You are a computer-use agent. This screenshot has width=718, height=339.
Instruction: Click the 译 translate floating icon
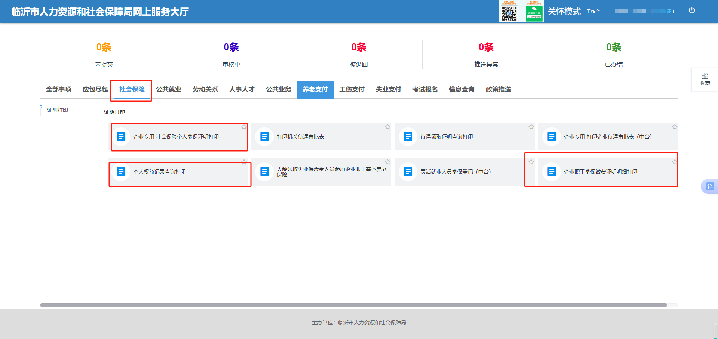coord(709,186)
